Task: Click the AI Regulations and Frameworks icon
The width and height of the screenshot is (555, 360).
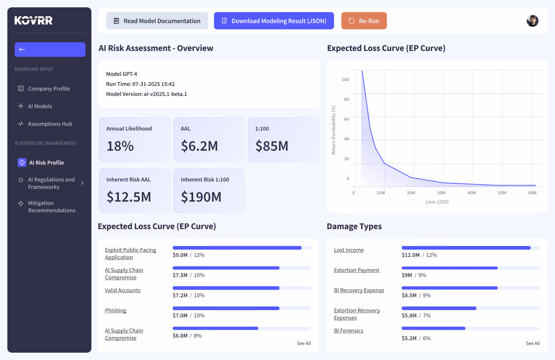Action: pyautogui.click(x=21, y=180)
